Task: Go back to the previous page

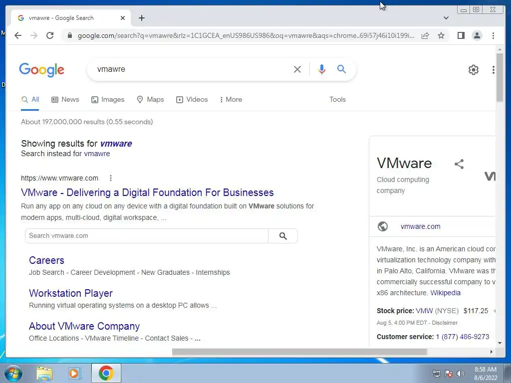Action: (18, 35)
